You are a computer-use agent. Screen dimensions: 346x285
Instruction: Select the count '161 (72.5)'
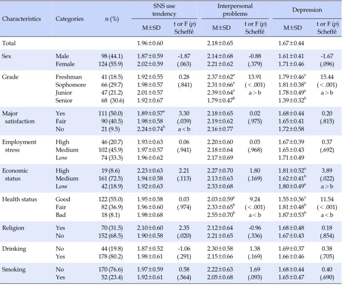tap(110, 178)
